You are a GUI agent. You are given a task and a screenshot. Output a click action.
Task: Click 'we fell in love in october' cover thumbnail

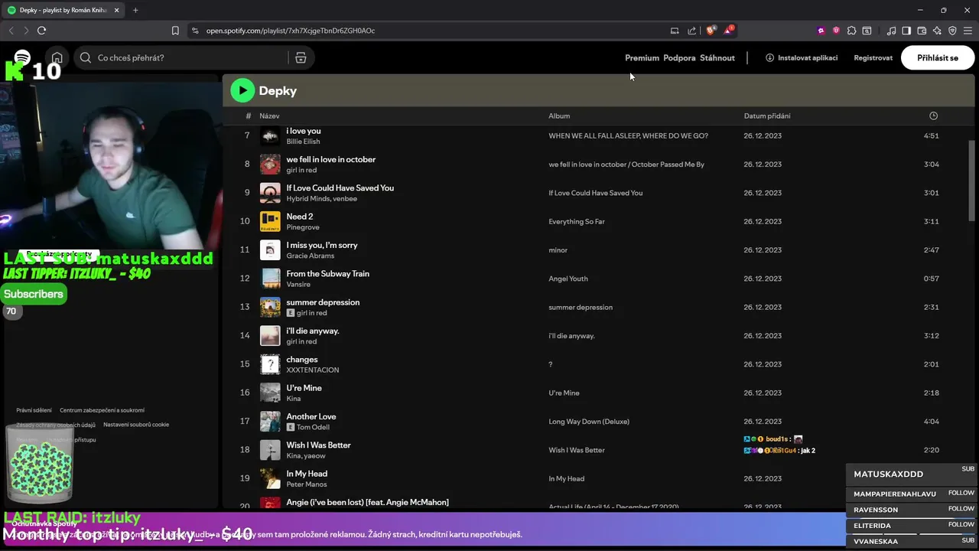click(x=270, y=164)
